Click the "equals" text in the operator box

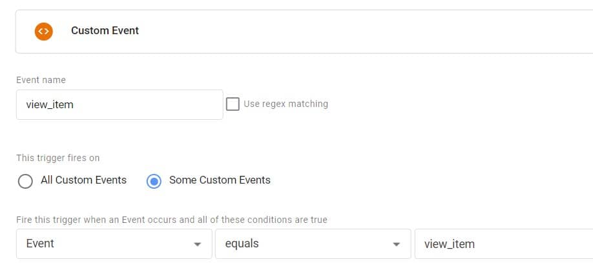[x=242, y=244]
